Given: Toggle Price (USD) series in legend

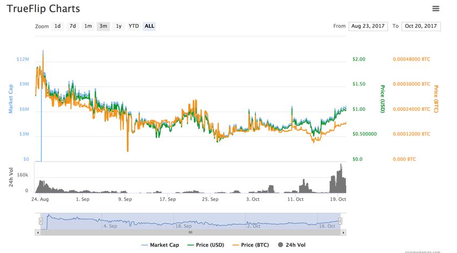Looking at the screenshot, I should [x=206, y=245].
